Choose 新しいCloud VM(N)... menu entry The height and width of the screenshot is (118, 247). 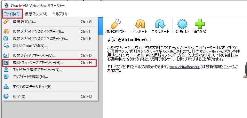pyautogui.click(x=50, y=46)
